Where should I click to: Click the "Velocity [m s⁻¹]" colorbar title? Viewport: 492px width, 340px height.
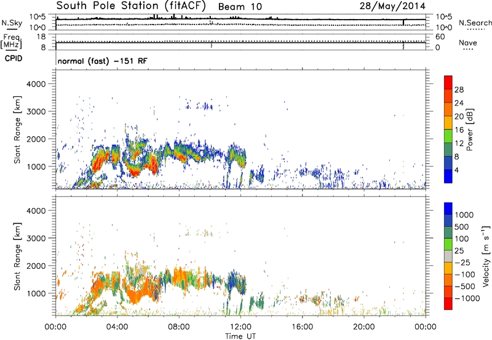pos(486,256)
